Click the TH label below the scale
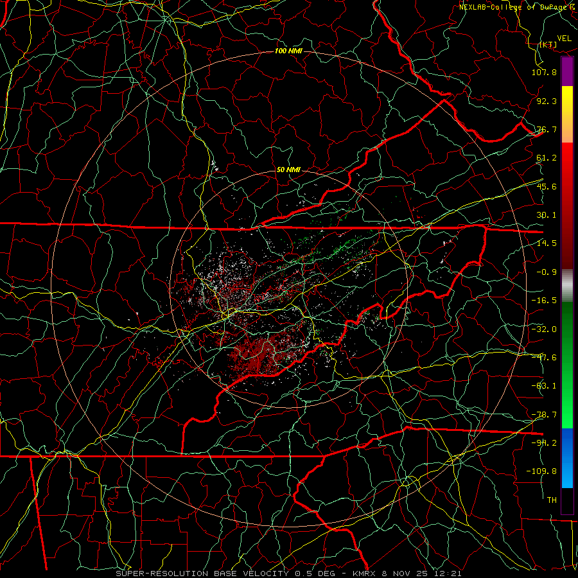Image resolution: width=578 pixels, height=578 pixels. coord(552,500)
